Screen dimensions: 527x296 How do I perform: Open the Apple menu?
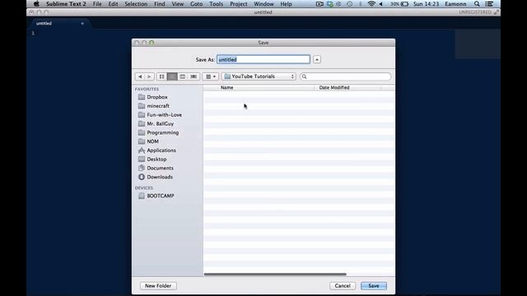pos(36,4)
